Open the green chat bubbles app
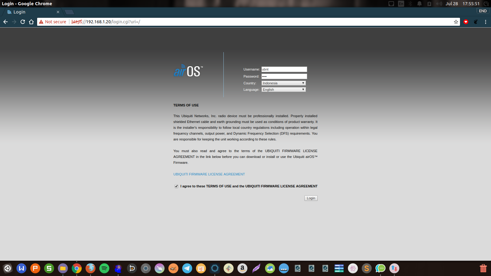 point(381,268)
